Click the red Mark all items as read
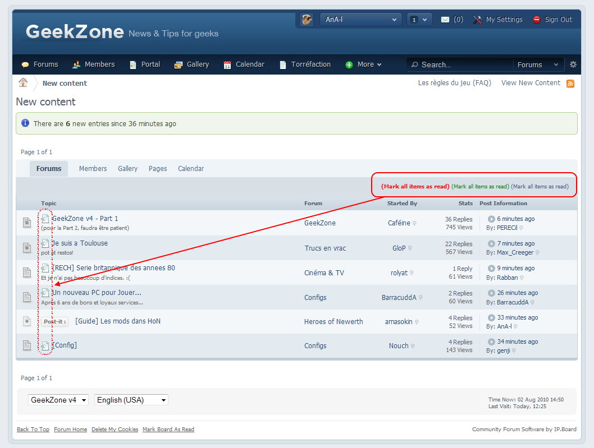This screenshot has width=594, height=448. (x=415, y=186)
